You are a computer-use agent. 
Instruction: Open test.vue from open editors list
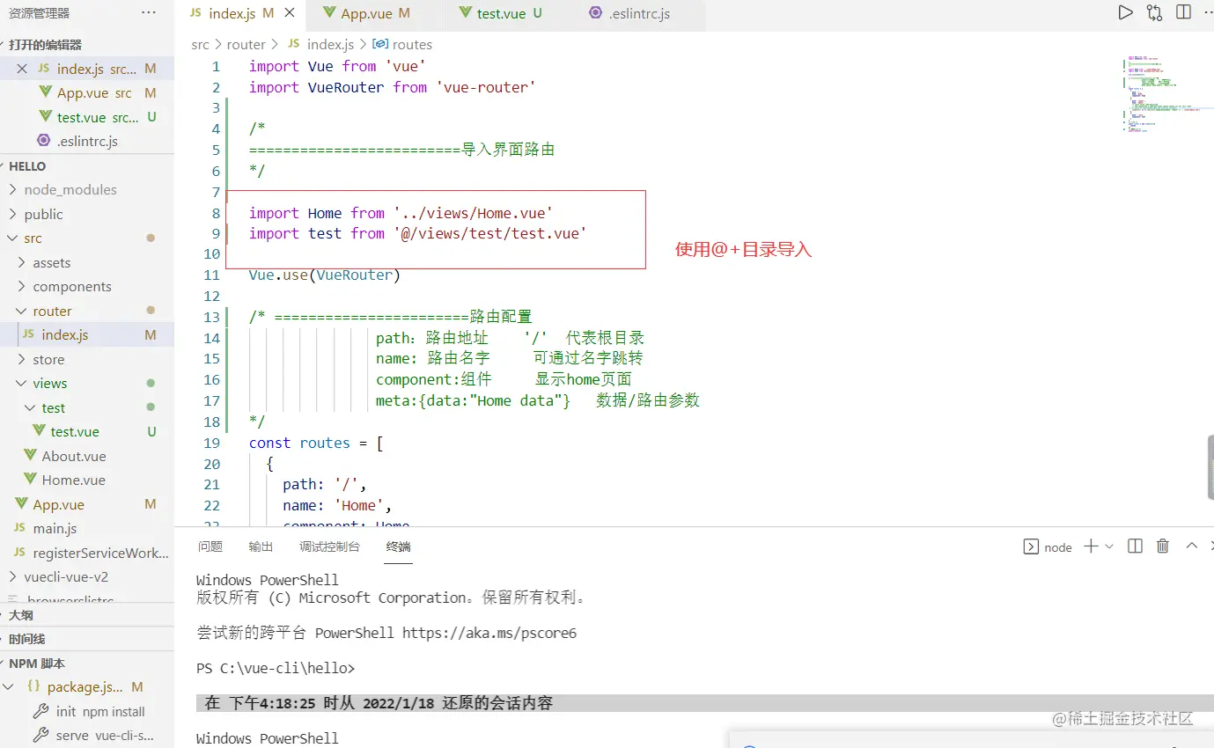point(87,117)
